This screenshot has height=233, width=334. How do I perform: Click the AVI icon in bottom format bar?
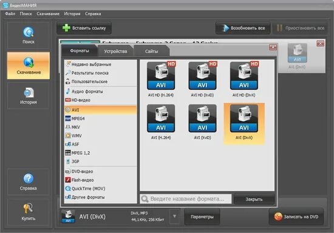(68, 217)
